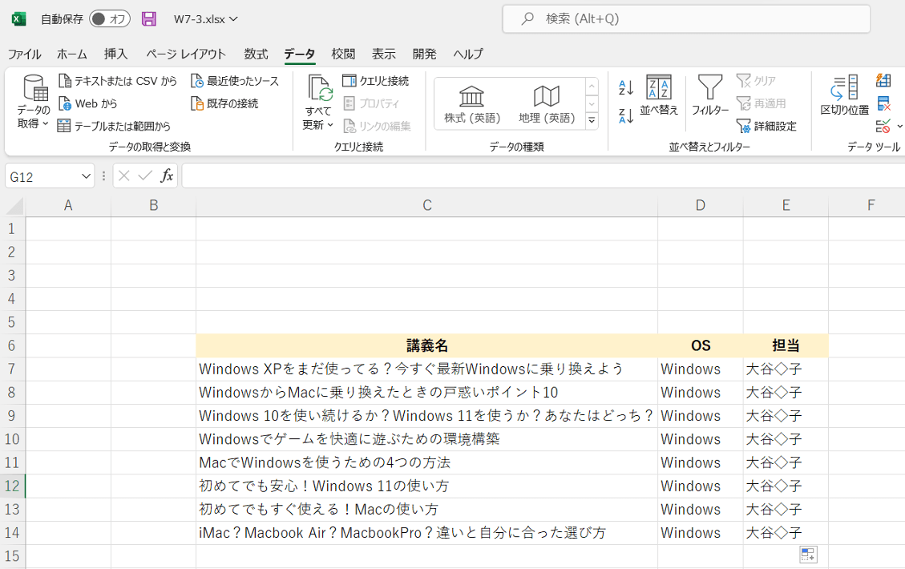
Task: Click テキストまたは CSV から button
Action: coord(118,81)
